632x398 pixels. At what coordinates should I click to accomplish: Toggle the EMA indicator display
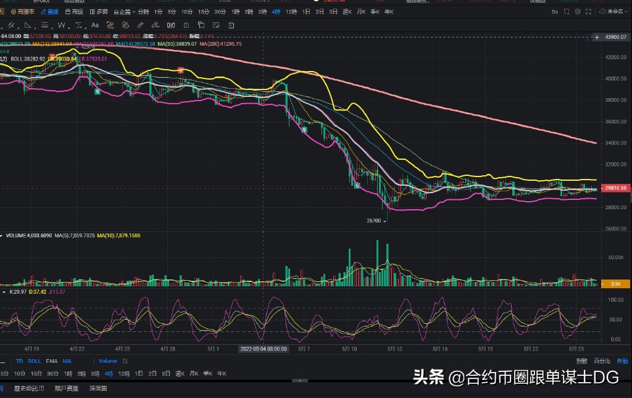(52, 361)
